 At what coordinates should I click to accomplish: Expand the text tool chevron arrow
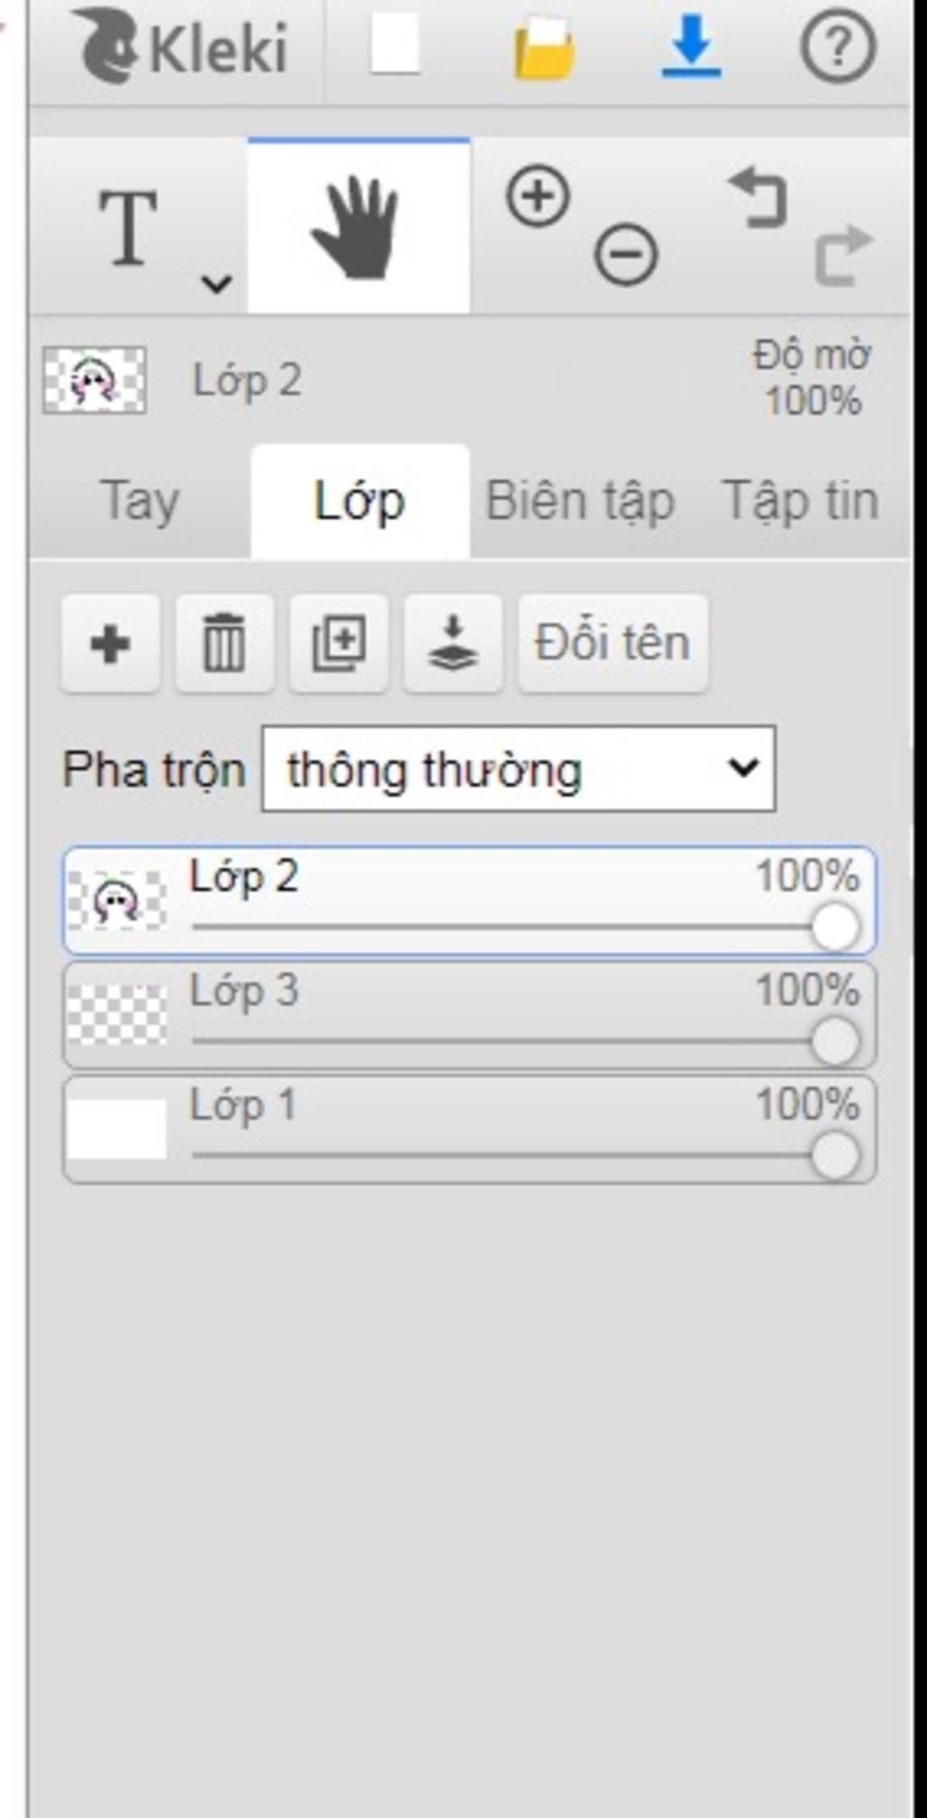coord(216,284)
